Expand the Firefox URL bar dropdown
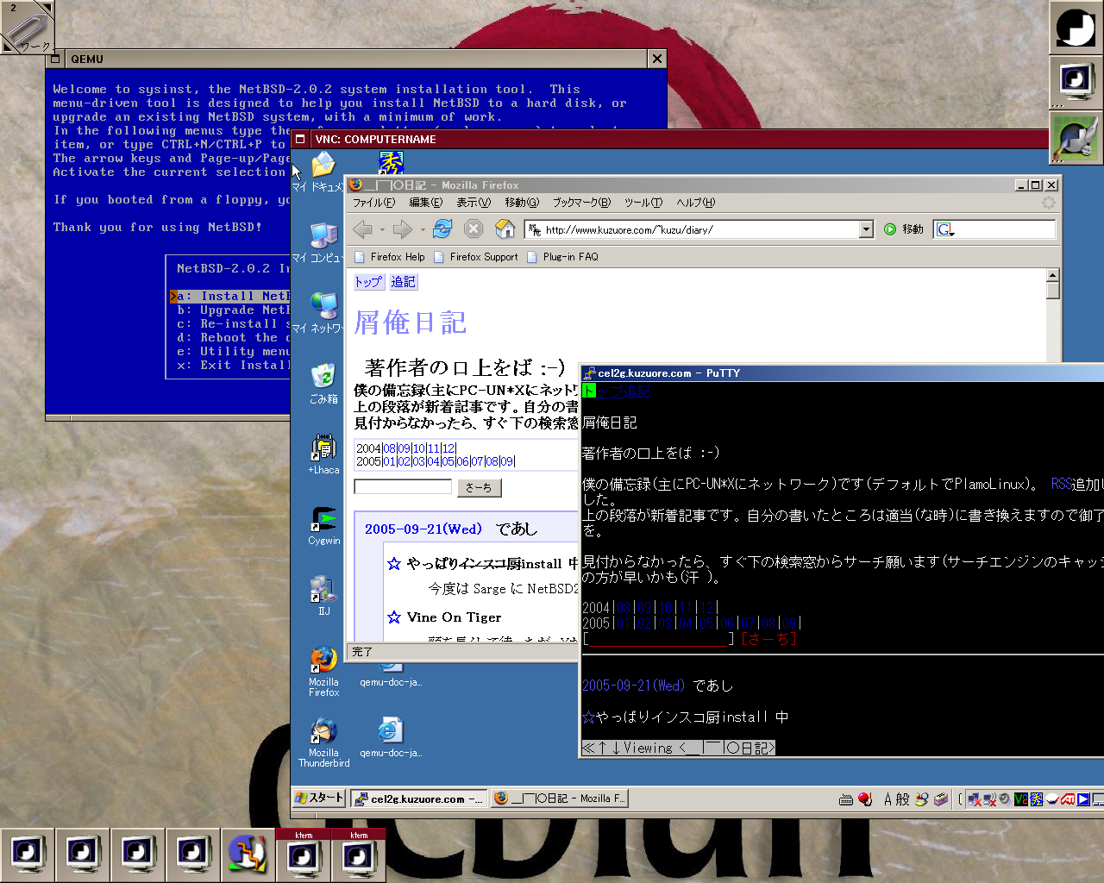The image size is (1104, 883). point(866,229)
